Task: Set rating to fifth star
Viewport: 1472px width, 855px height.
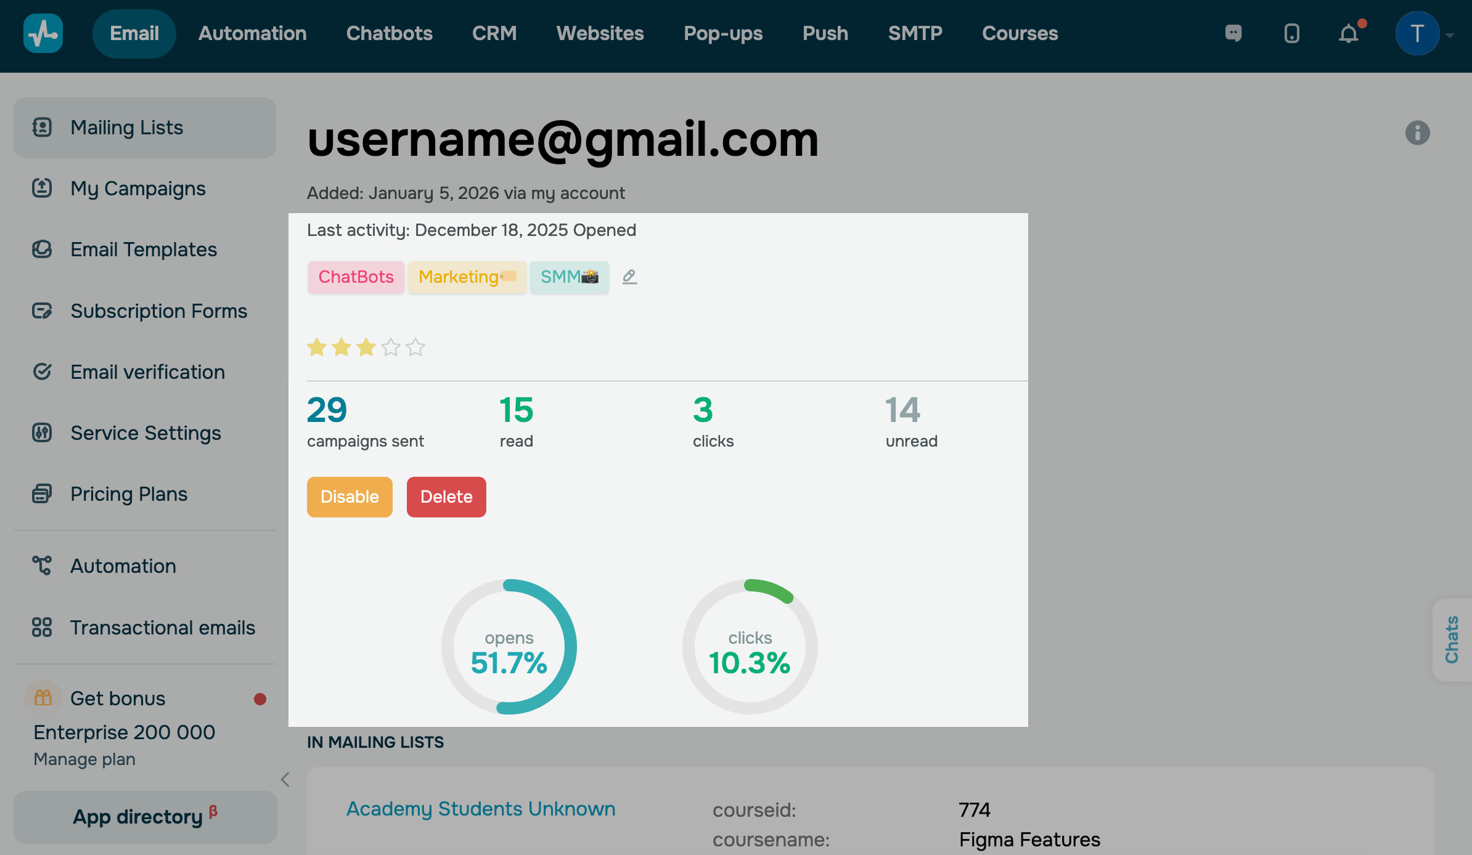Action: point(415,347)
